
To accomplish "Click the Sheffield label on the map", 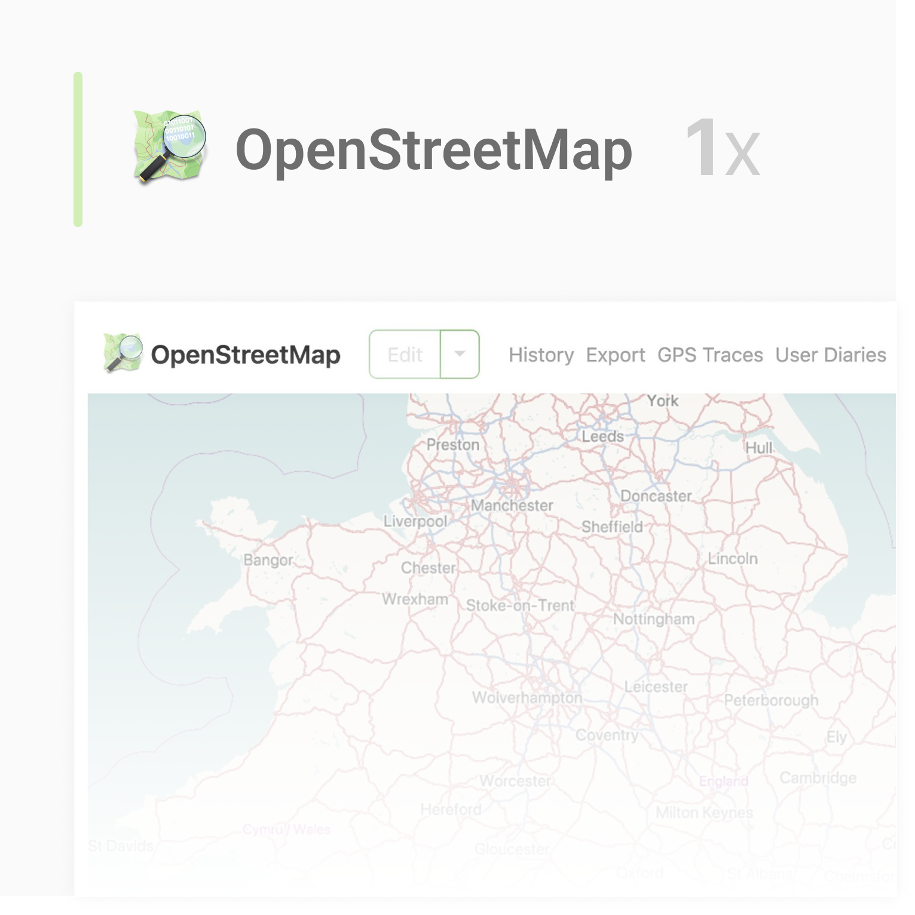I will 612,527.
